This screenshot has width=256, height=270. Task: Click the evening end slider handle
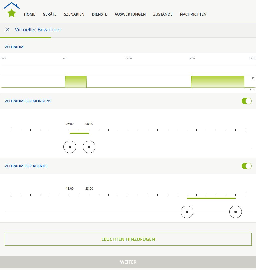236,212
